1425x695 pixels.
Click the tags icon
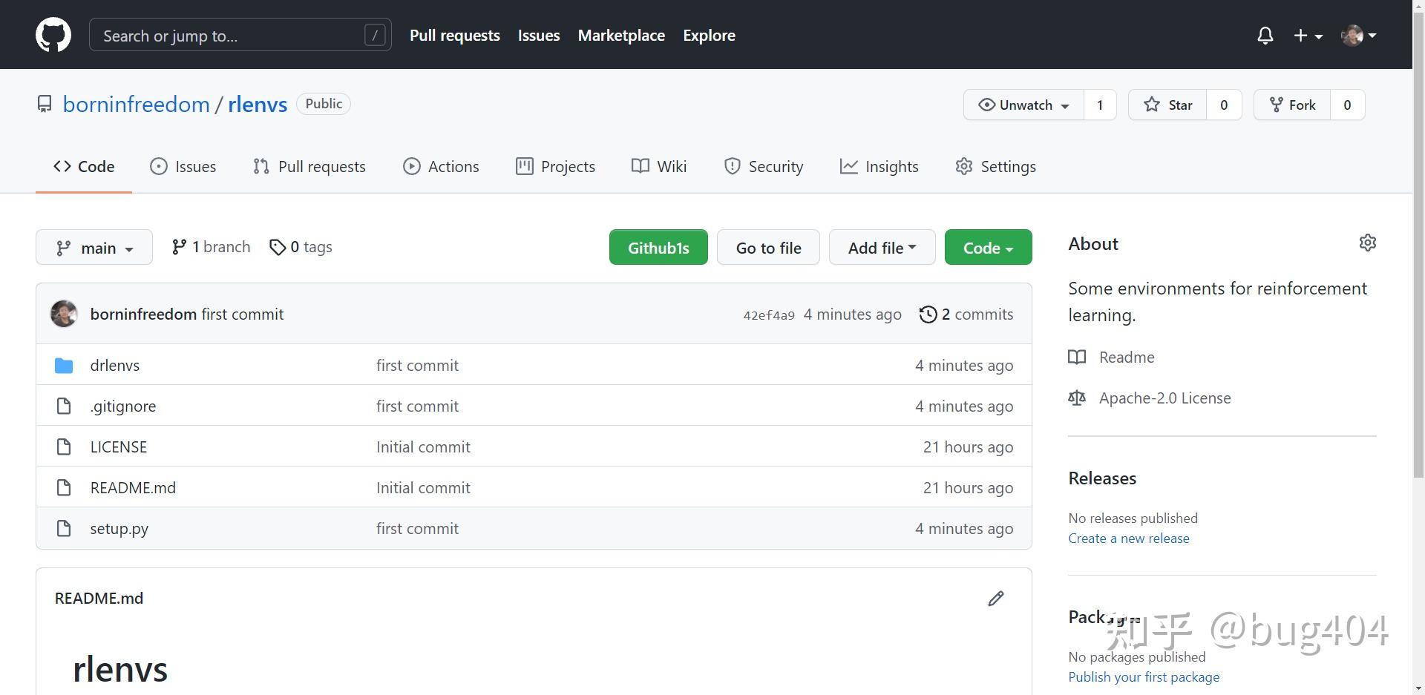click(x=278, y=247)
